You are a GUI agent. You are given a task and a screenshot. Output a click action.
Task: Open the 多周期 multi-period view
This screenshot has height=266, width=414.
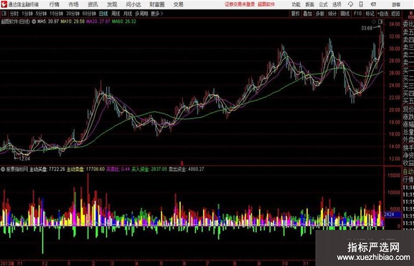[142, 14]
